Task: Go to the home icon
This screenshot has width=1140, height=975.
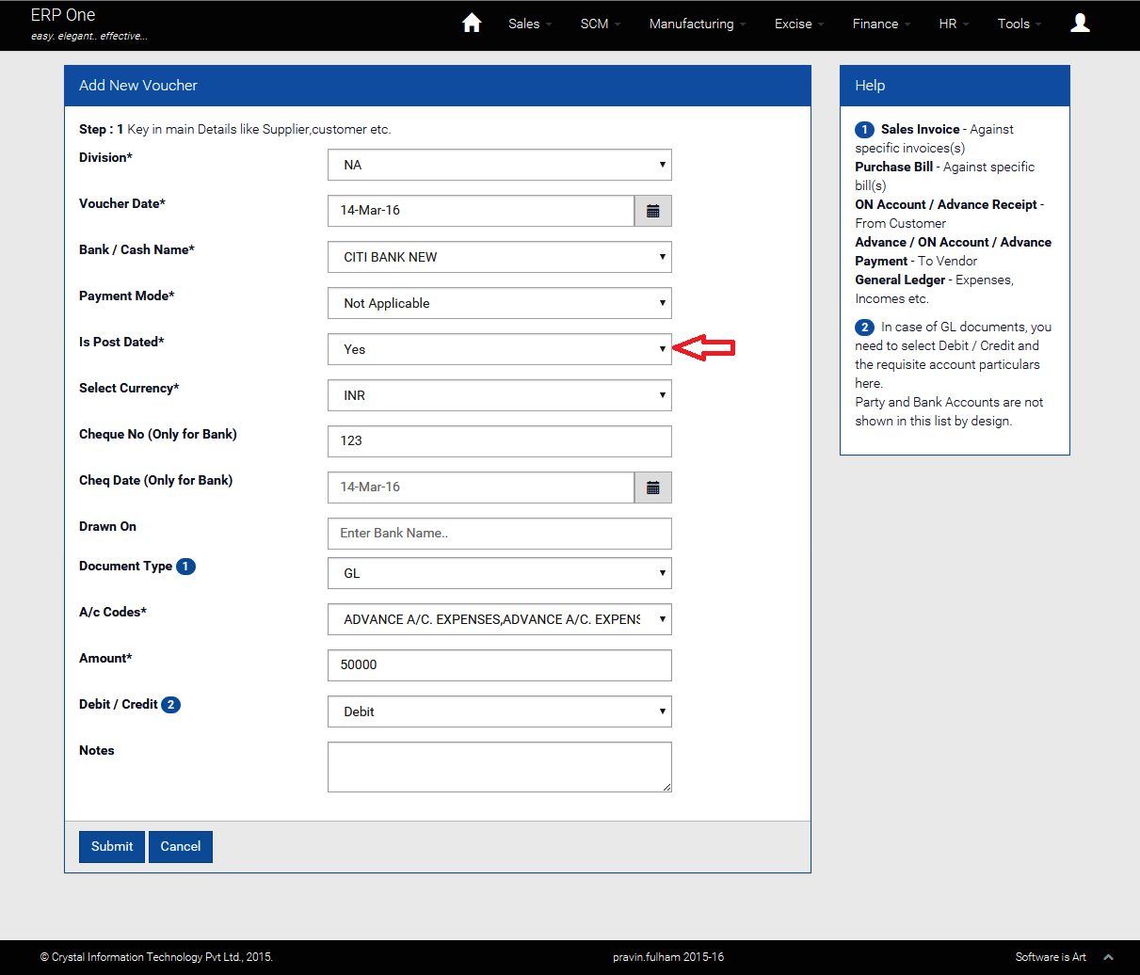Action: coord(472,24)
